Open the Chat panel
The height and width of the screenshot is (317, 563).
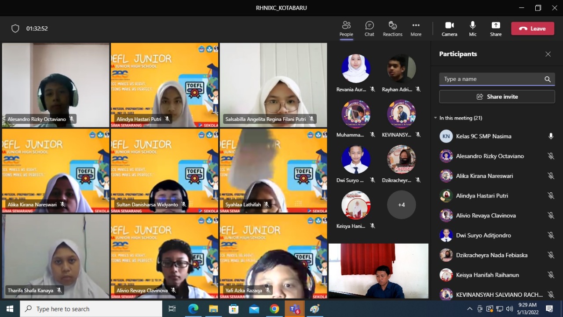click(369, 29)
